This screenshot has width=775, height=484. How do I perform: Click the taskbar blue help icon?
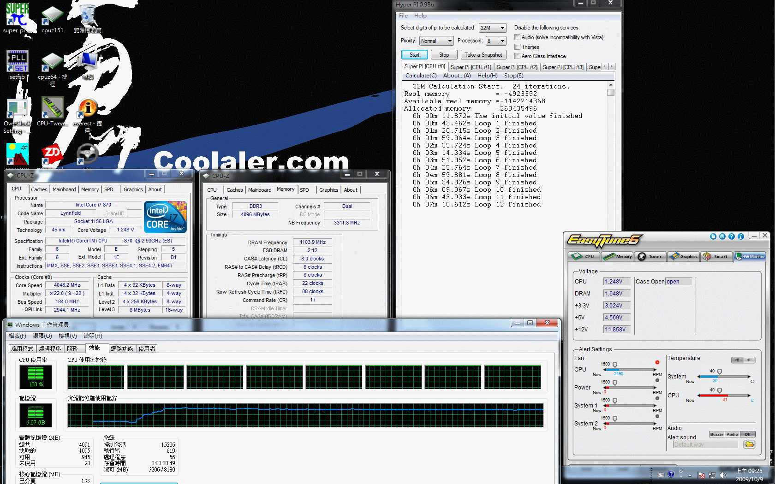[x=671, y=474]
